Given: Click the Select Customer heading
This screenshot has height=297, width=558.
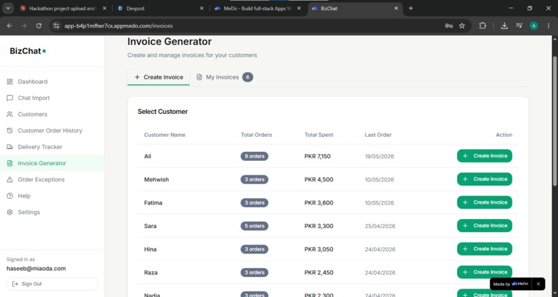Looking at the screenshot, I should click(163, 111).
